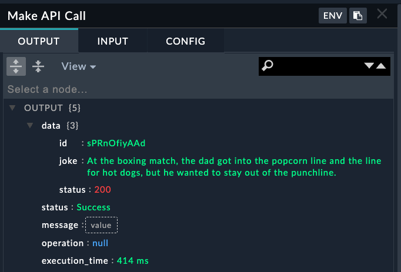Click the magnifier search icon
This screenshot has width=401, height=272.
click(268, 66)
